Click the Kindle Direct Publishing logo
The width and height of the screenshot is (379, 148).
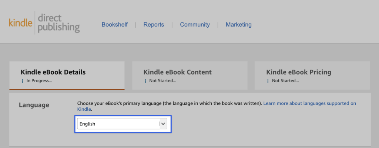click(x=44, y=23)
